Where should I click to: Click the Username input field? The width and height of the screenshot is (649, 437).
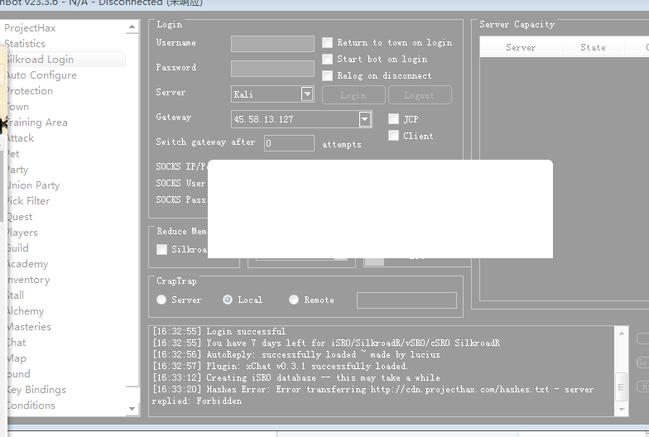(x=272, y=44)
